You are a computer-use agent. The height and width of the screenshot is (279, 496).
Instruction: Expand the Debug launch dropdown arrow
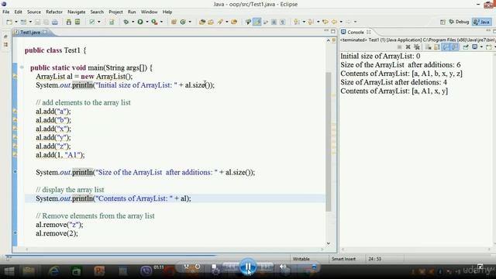[x=133, y=22]
